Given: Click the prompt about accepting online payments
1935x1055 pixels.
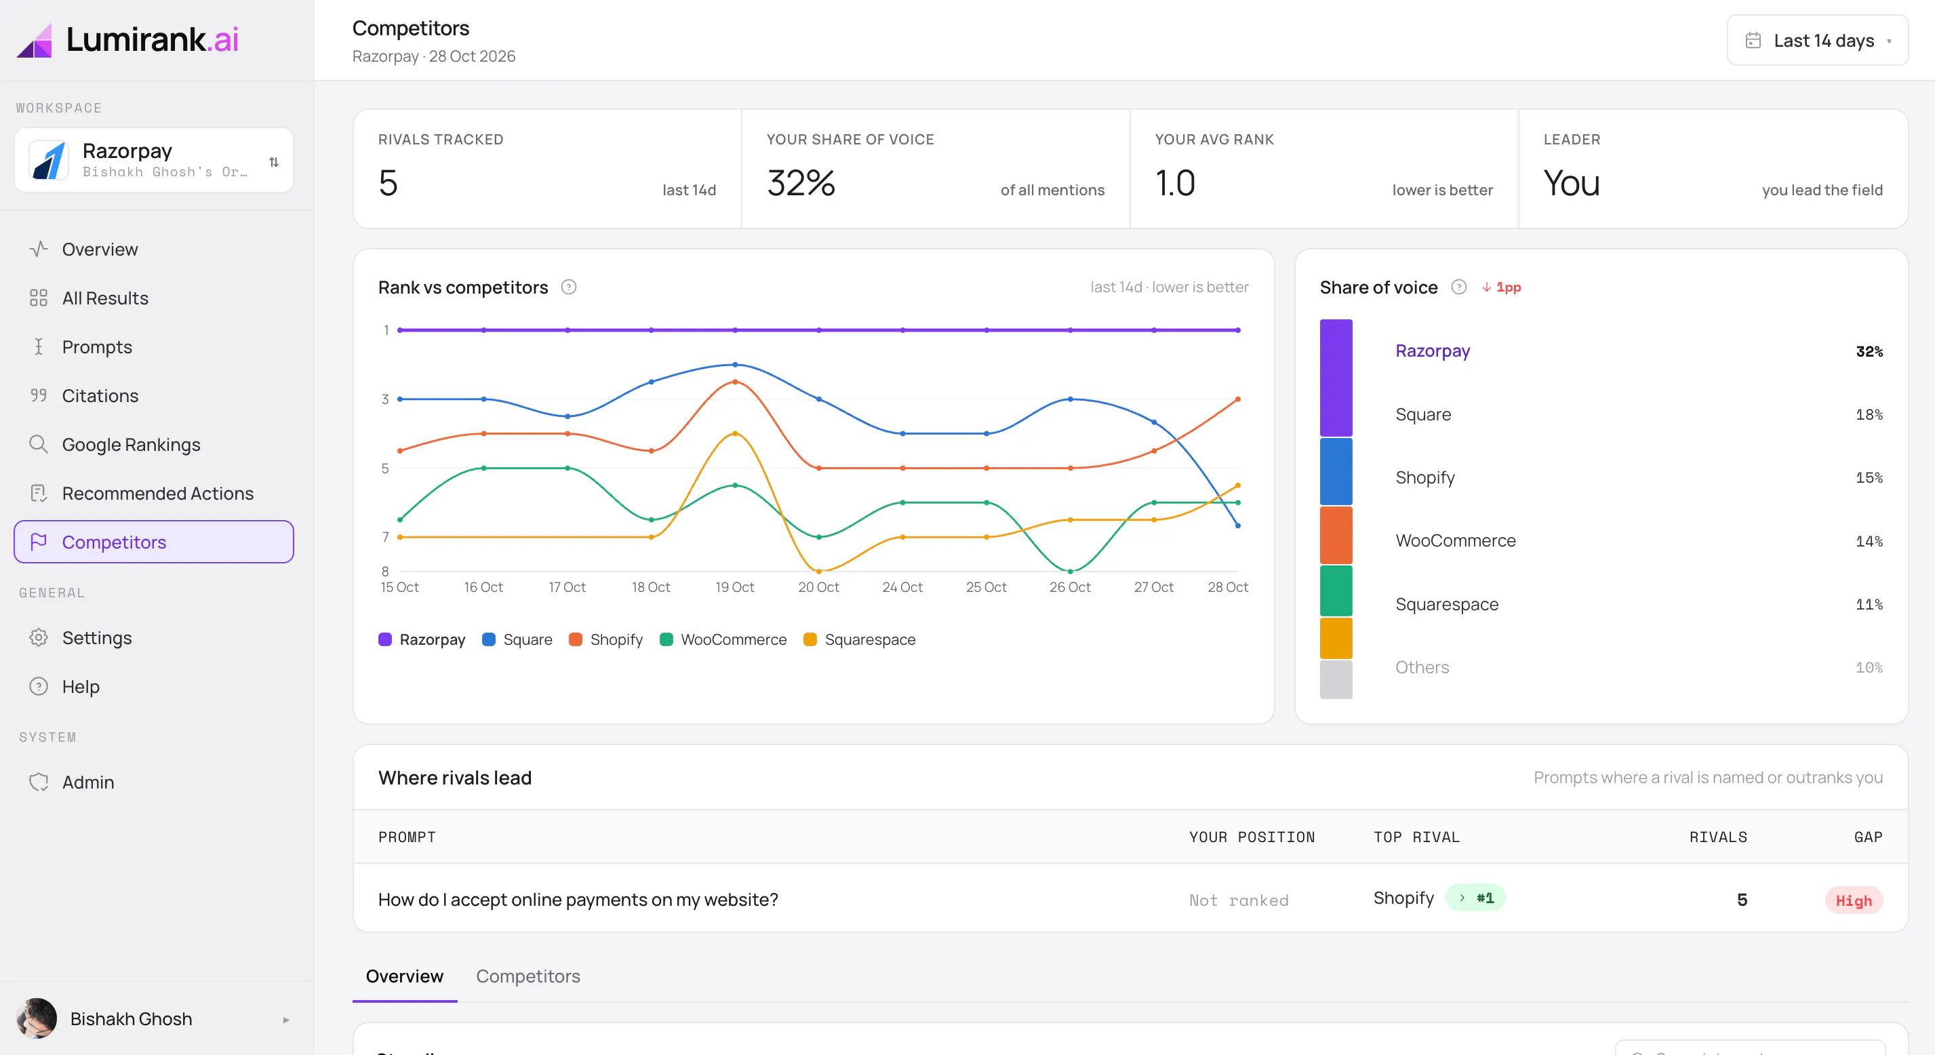Looking at the screenshot, I should (x=578, y=900).
